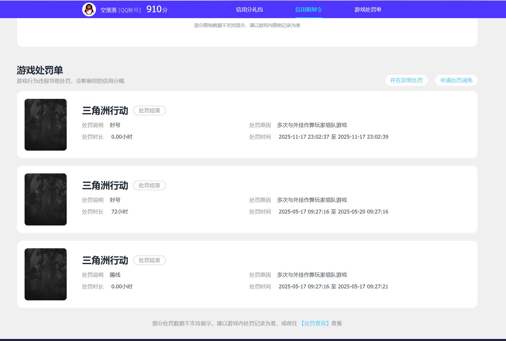Click the 游戏行为违规导致处罚 subtitle text
This screenshot has width=506, height=341.
coord(70,81)
